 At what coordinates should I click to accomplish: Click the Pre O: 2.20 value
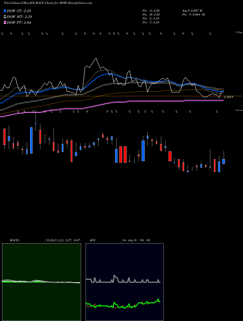point(151,10)
